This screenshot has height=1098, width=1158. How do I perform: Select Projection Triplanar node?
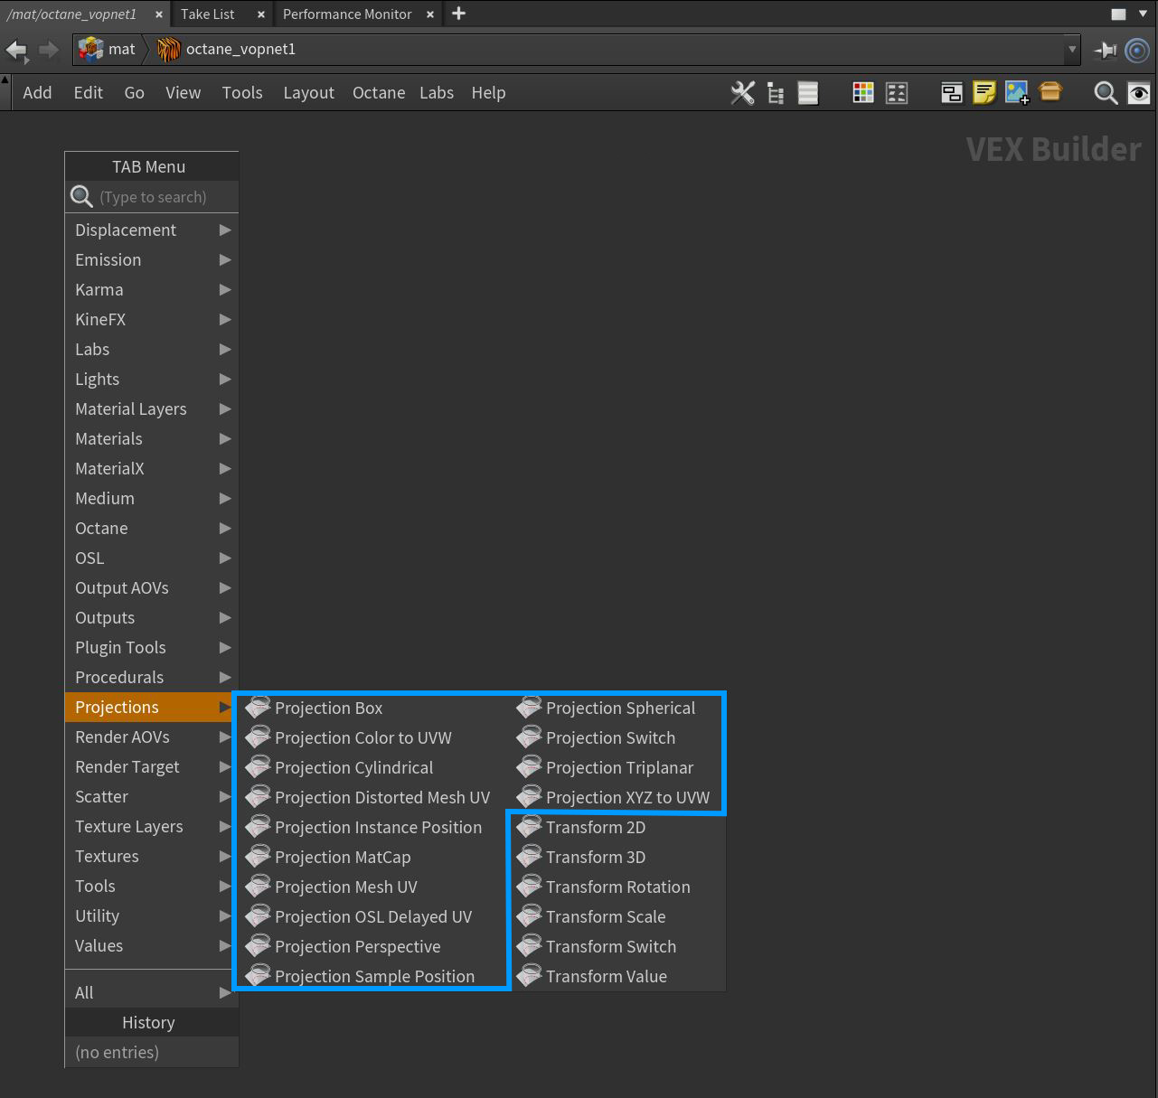(619, 767)
